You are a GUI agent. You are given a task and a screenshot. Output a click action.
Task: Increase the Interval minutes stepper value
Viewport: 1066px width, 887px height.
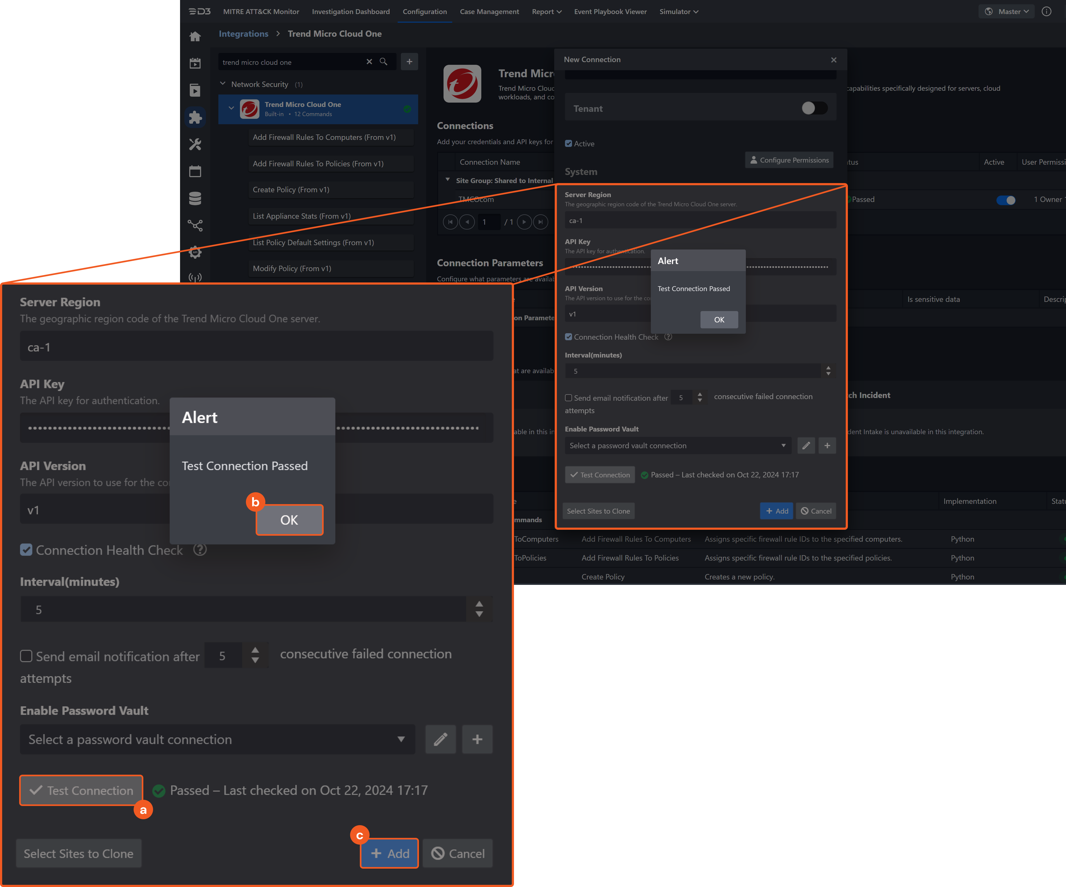tap(828, 367)
